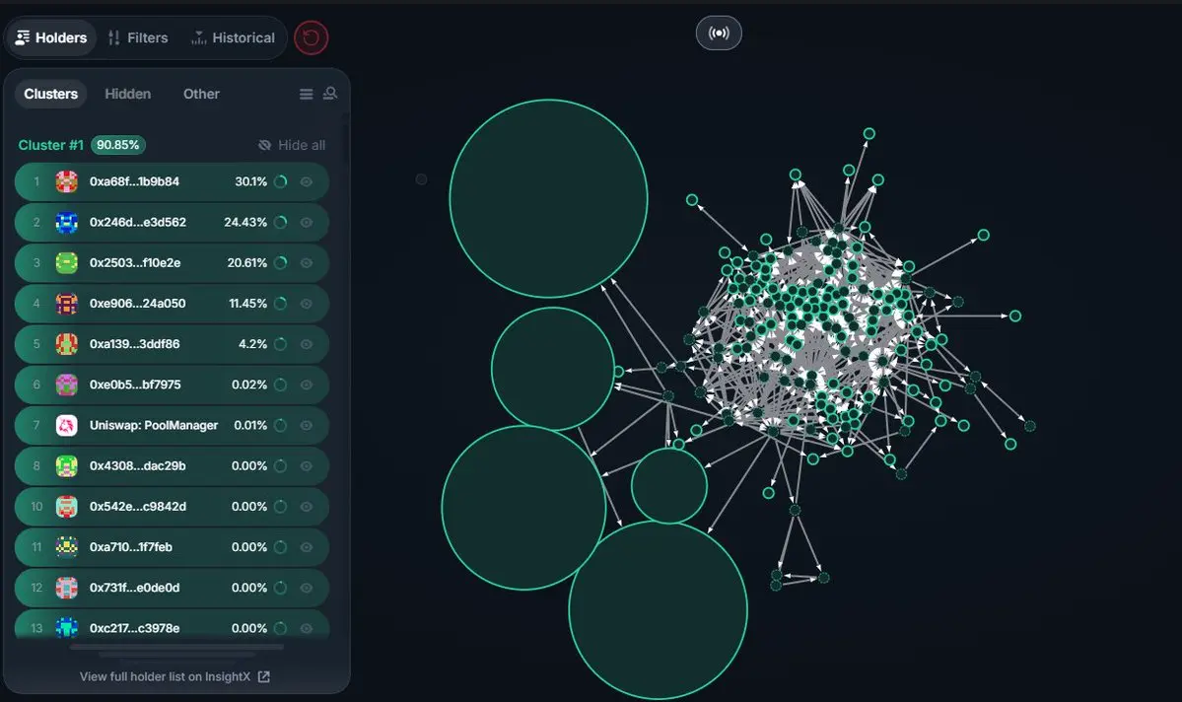This screenshot has height=702, width=1182.
Task: Click the search holder icon
Action: point(330,94)
